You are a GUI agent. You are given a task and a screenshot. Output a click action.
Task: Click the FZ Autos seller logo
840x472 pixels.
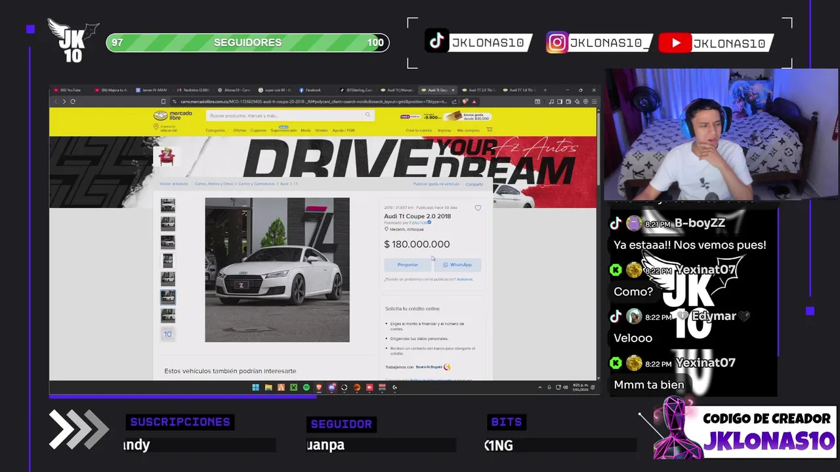pyautogui.click(x=167, y=156)
